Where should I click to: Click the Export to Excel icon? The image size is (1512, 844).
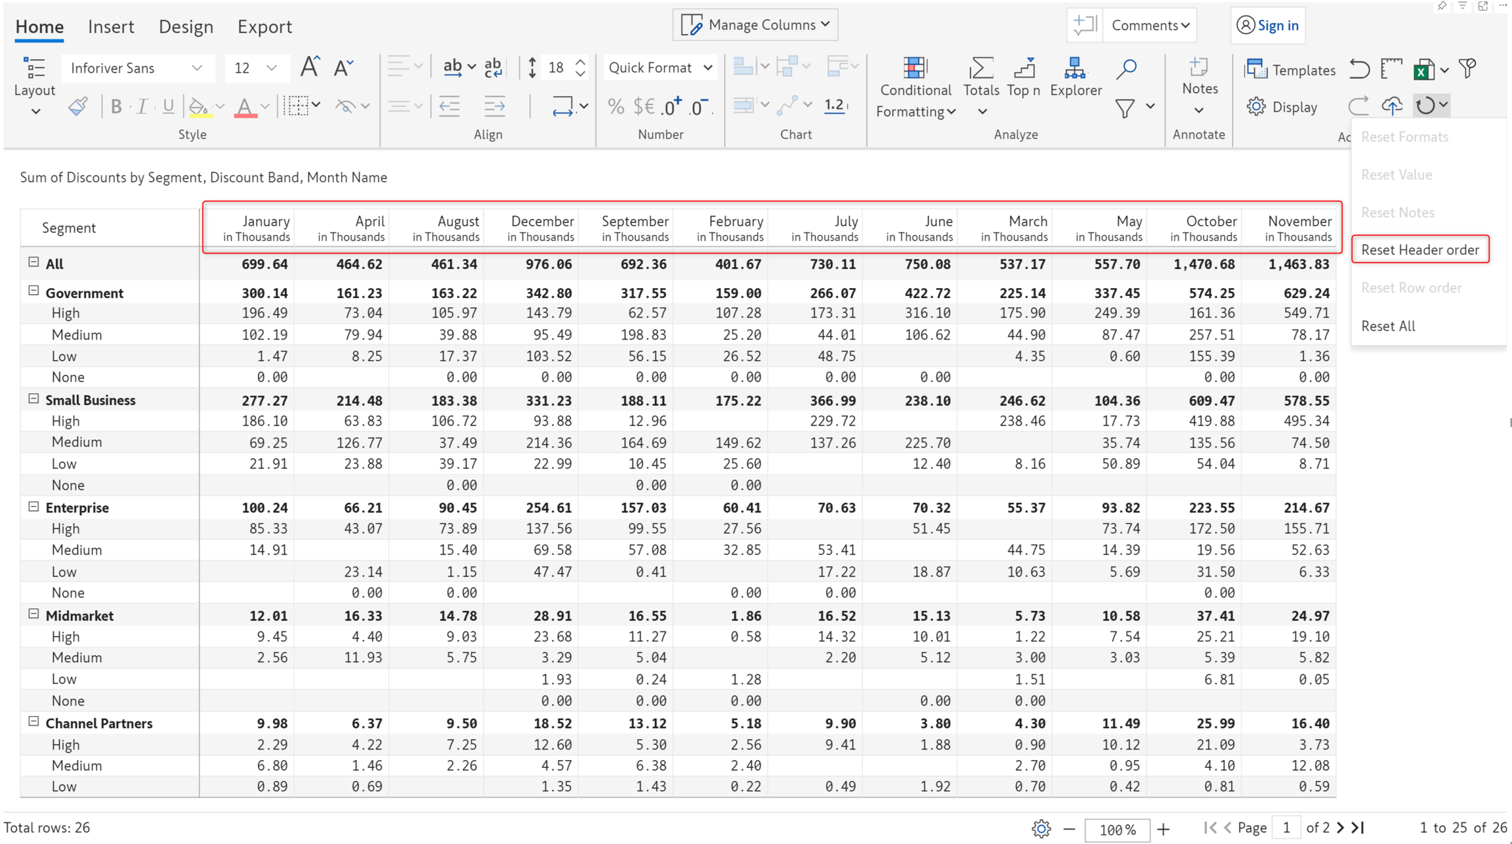point(1423,70)
